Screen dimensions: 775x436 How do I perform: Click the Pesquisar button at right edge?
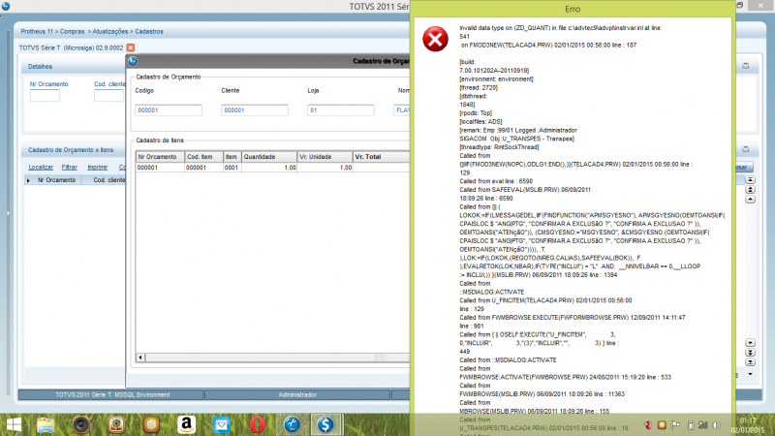pyautogui.click(x=744, y=167)
